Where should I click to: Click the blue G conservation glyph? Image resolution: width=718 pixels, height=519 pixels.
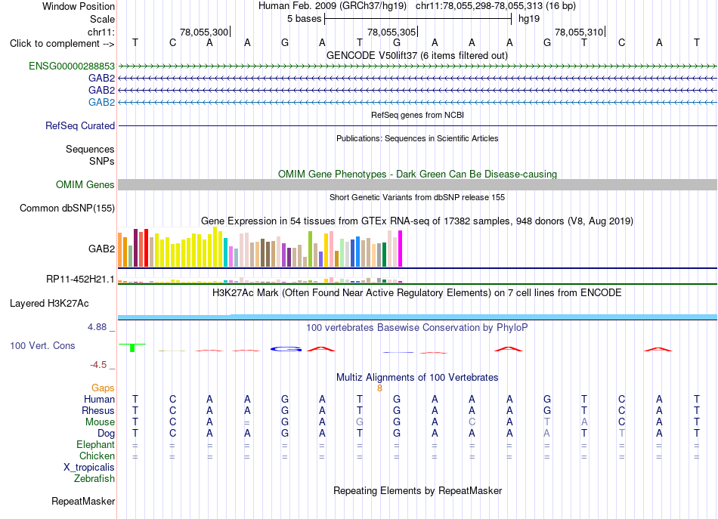tap(286, 349)
